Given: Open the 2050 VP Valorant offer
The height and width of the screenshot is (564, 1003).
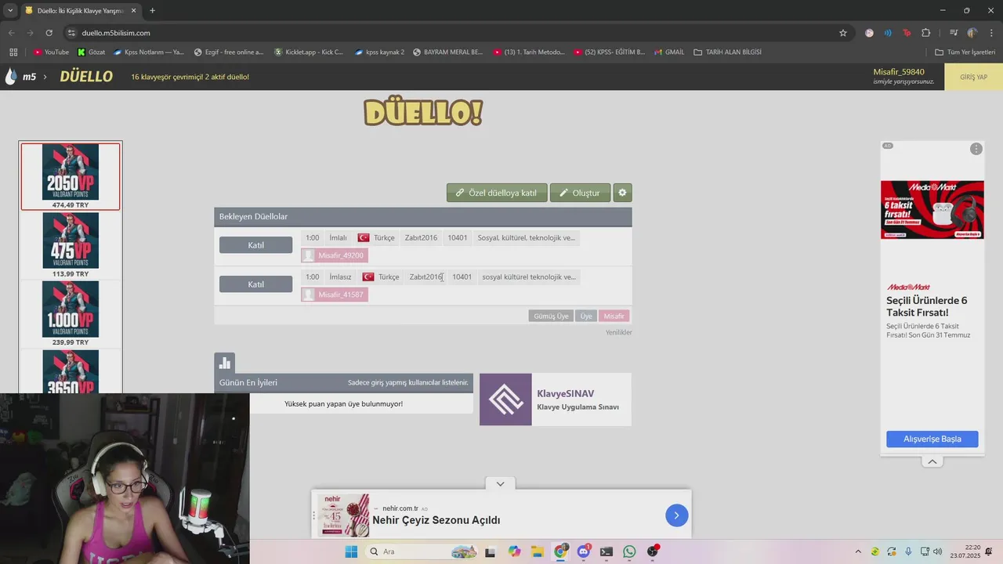Looking at the screenshot, I should [x=71, y=176].
